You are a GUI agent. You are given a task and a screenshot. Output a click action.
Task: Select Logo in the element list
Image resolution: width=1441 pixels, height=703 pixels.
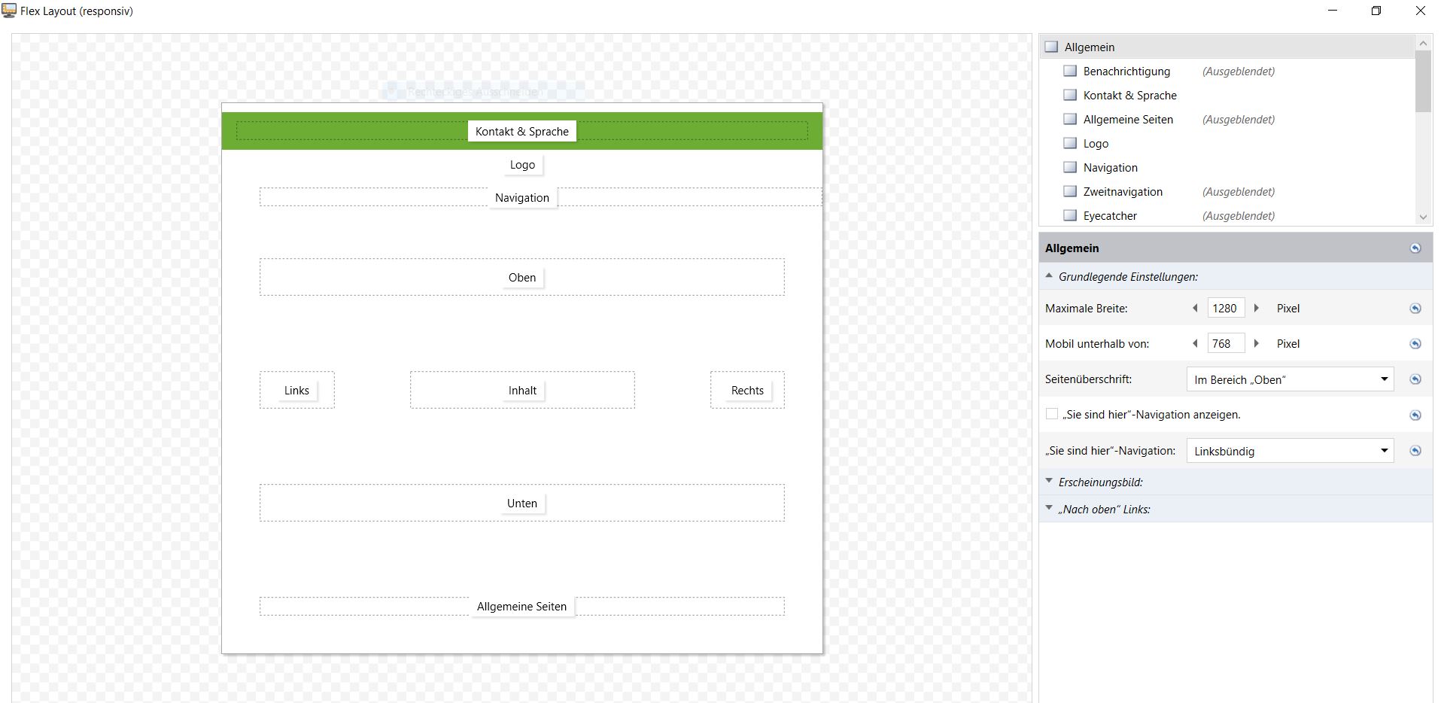coord(1096,144)
